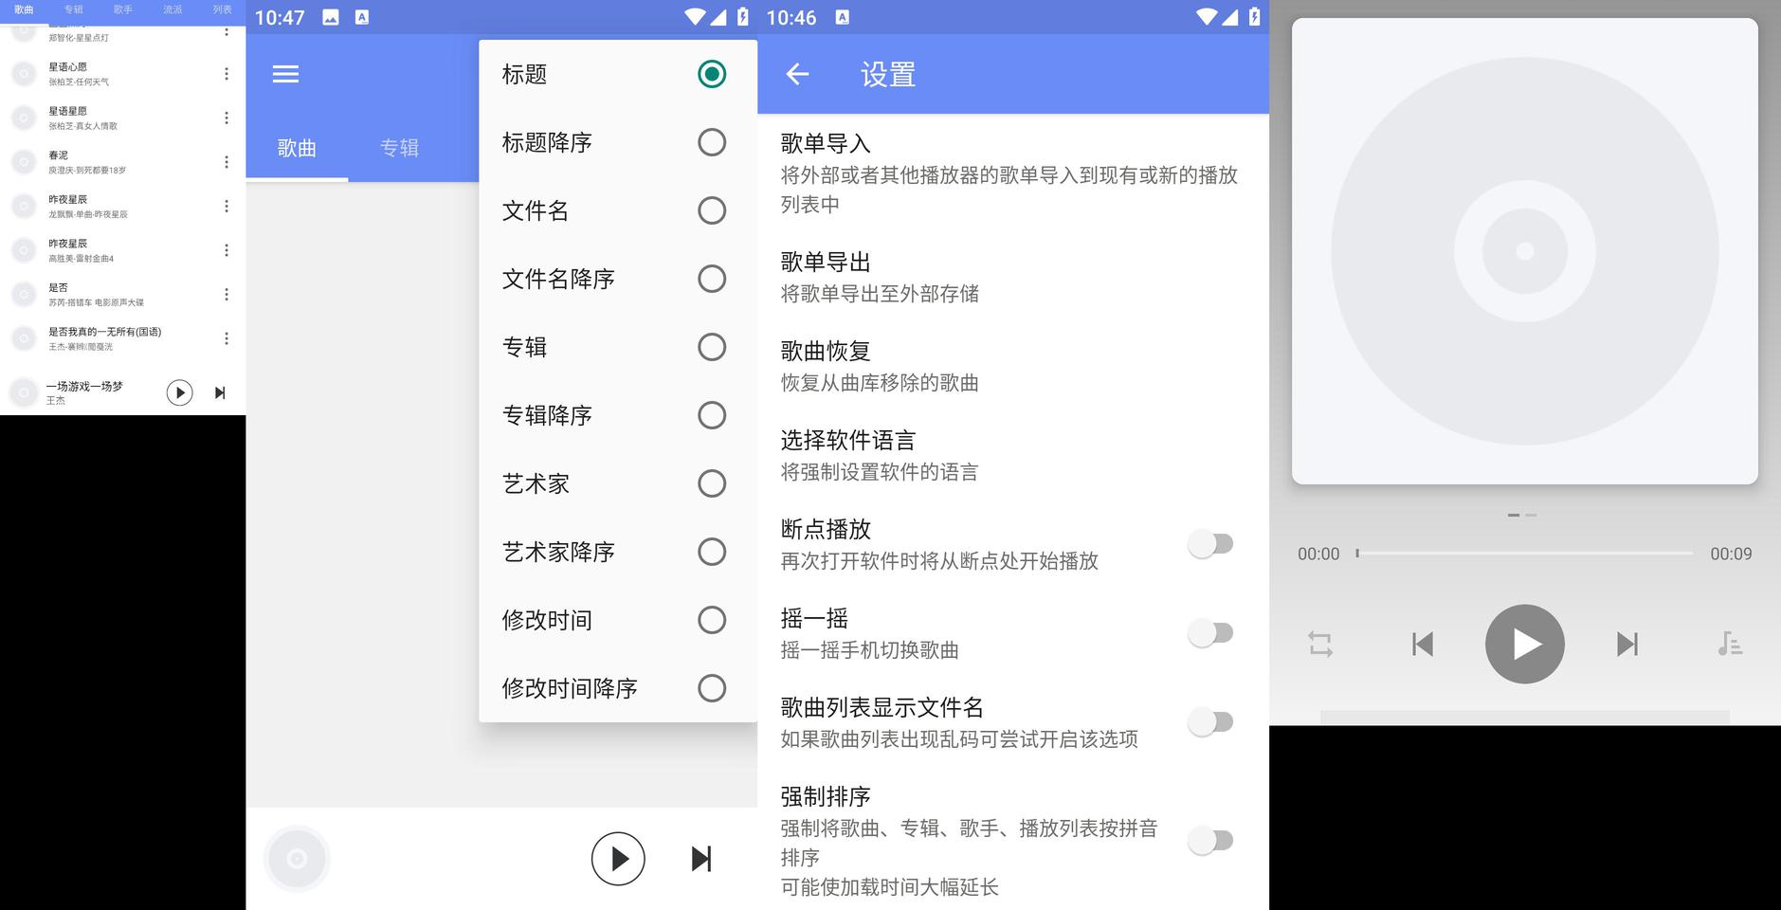Skip to next track in full player
Viewport: 1781px width, 910px height.
1627,645
